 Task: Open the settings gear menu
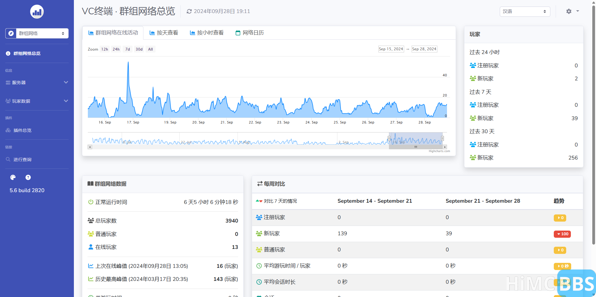tap(572, 11)
